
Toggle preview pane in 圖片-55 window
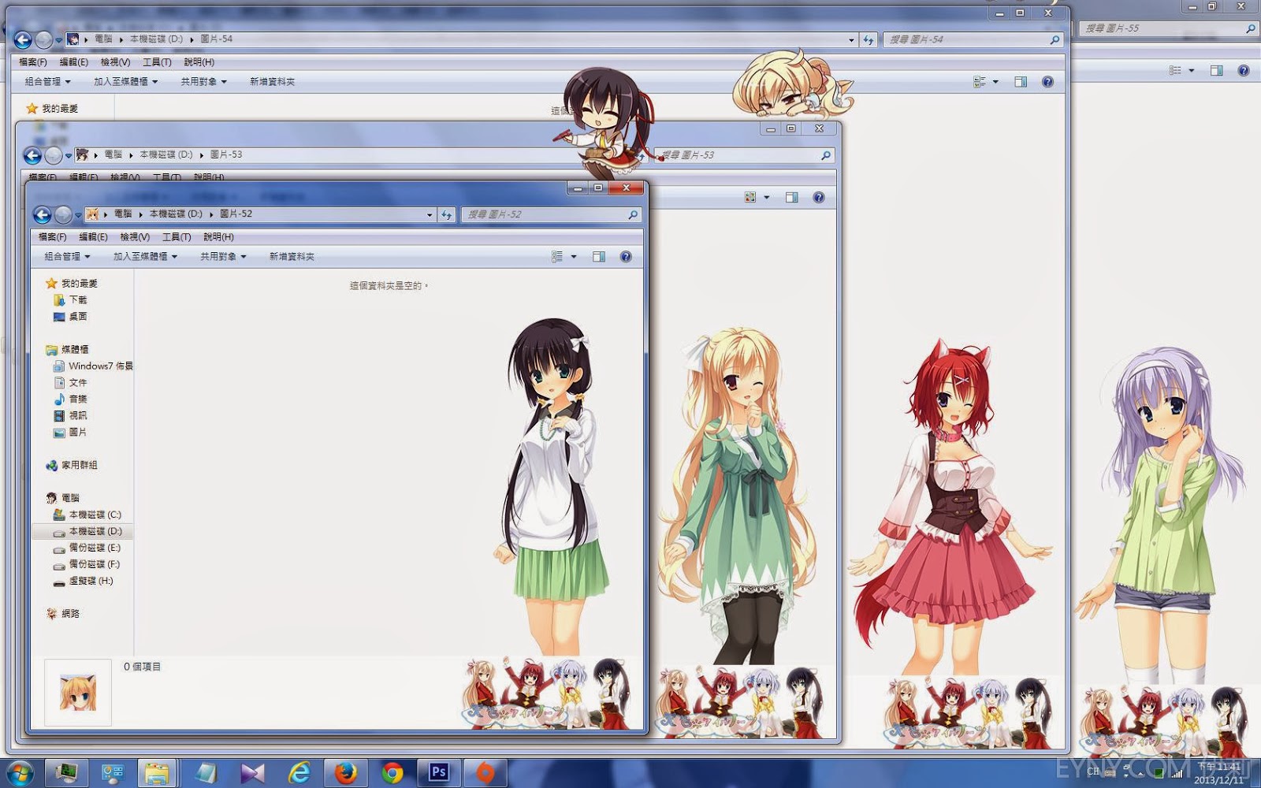(x=1217, y=70)
